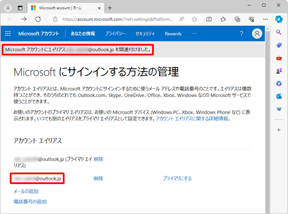Open sidebar Outlook icon
288x214 pixels.
[279, 96]
